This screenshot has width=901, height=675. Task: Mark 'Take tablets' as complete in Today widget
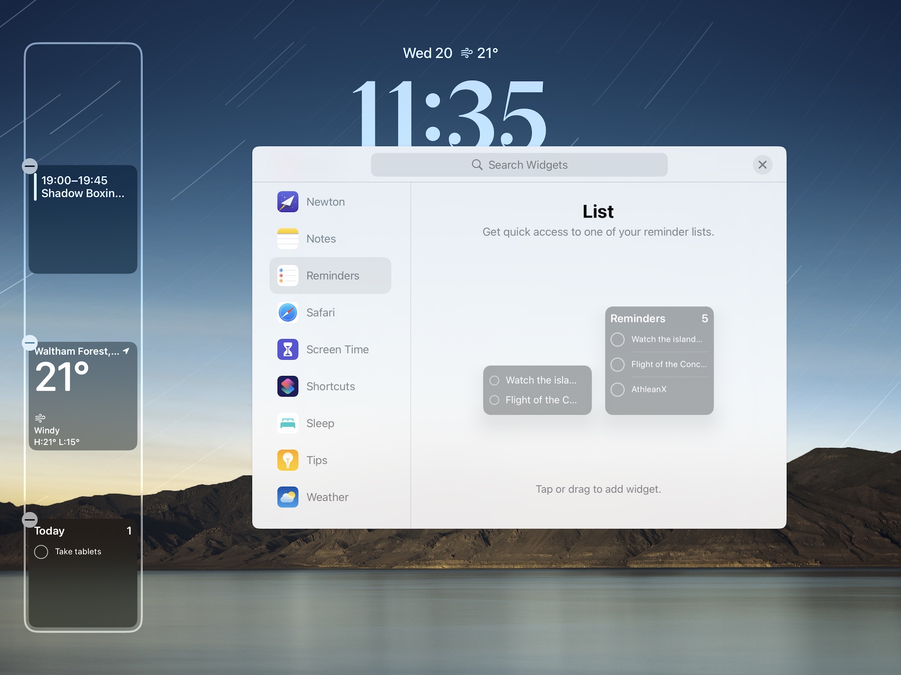pyautogui.click(x=41, y=552)
